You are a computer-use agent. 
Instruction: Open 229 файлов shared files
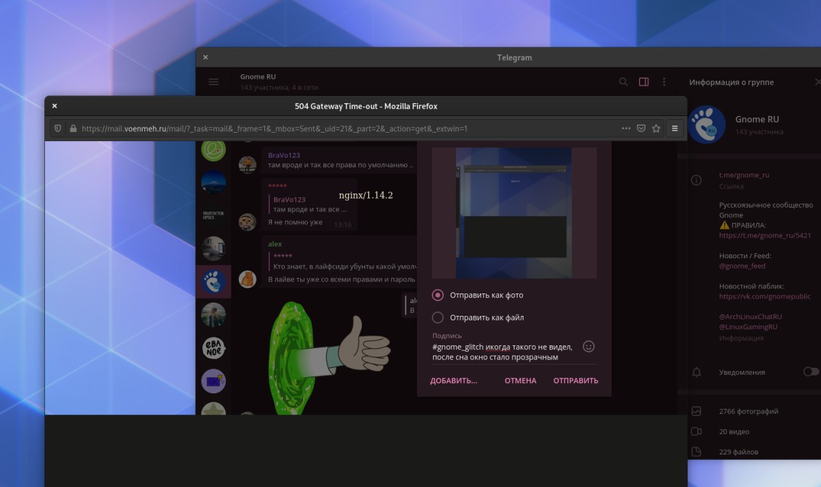point(739,452)
